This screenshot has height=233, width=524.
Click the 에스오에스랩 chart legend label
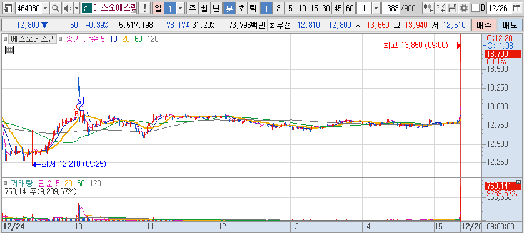point(32,39)
